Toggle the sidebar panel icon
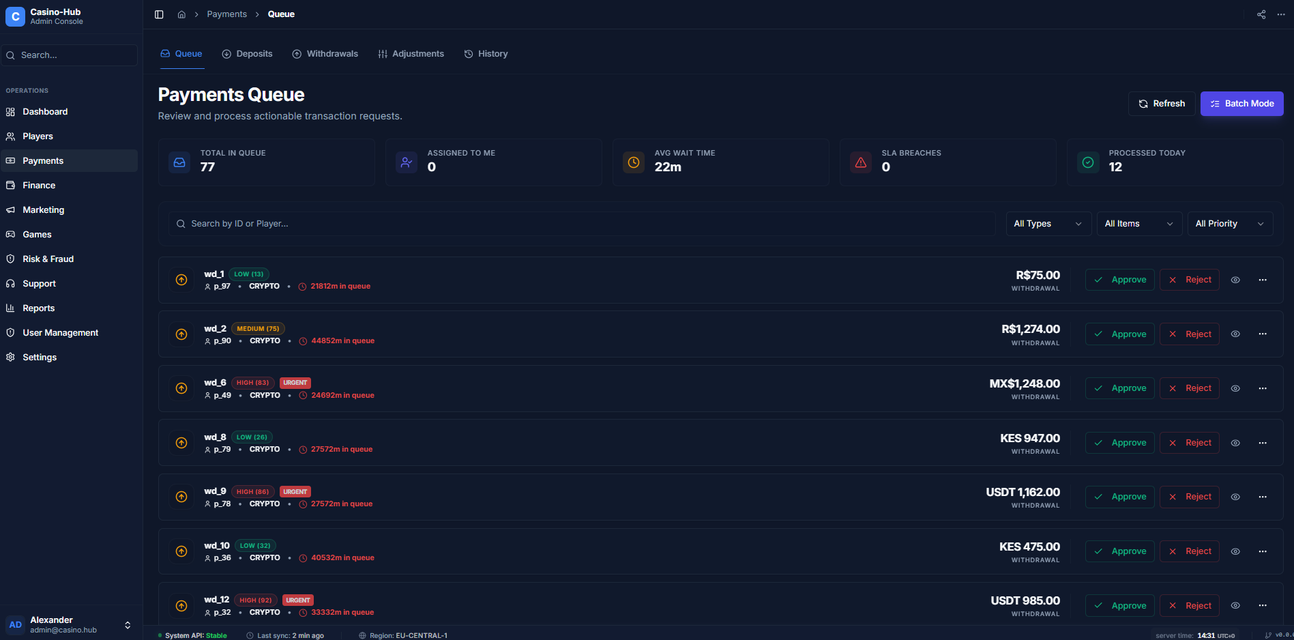This screenshot has height=640, width=1294. [159, 14]
